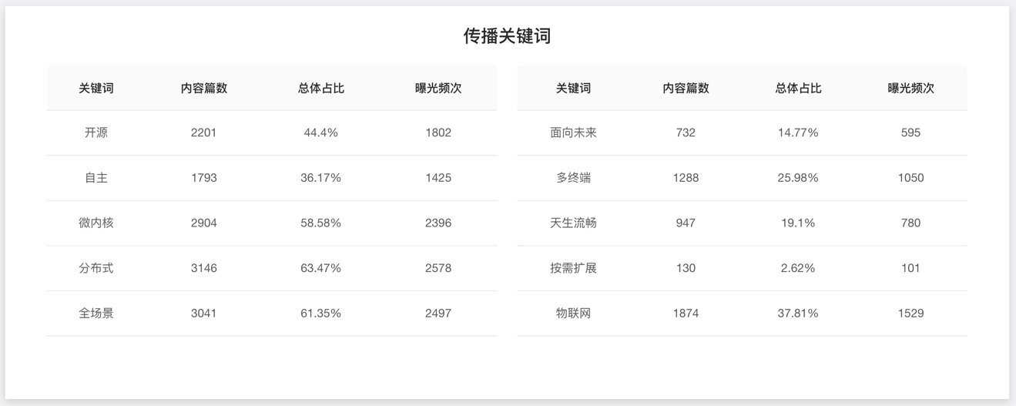Select the 2201 content count cell
Screen dimensions: 1016x406
204,133
